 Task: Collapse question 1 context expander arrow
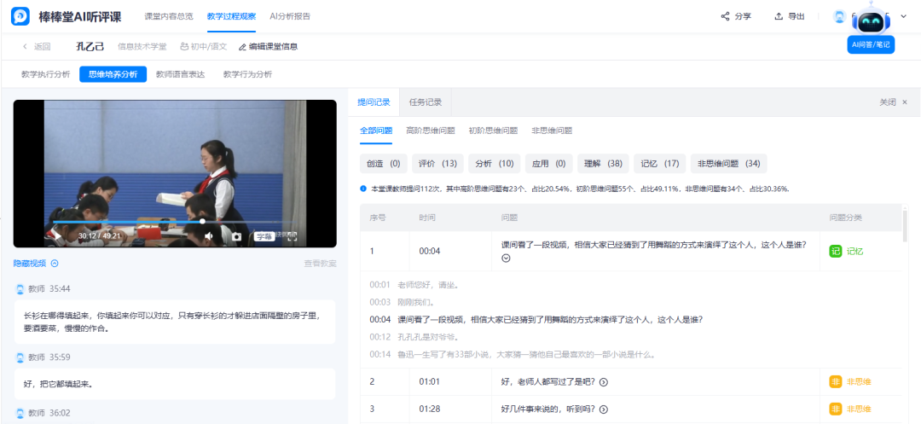pos(506,258)
